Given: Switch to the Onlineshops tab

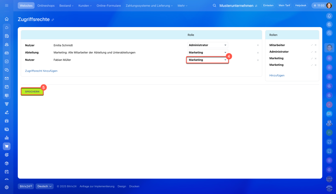Looking at the screenshot, I should coord(46,6).
